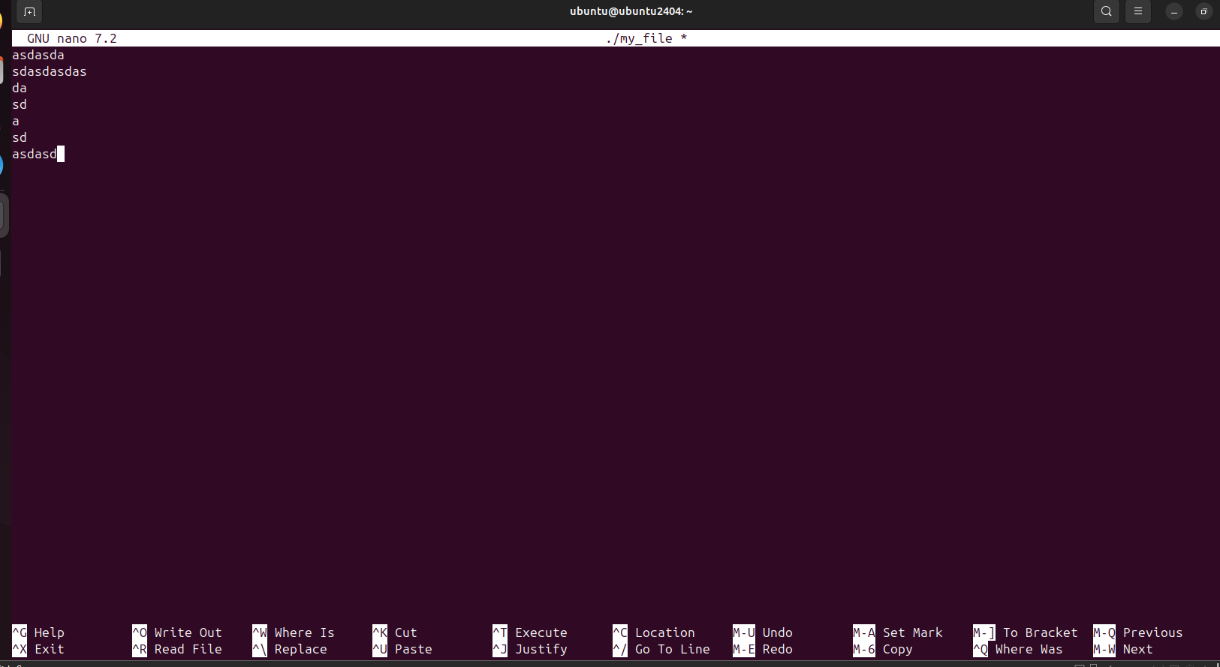Click the ^R Read File shortcut

point(177,649)
